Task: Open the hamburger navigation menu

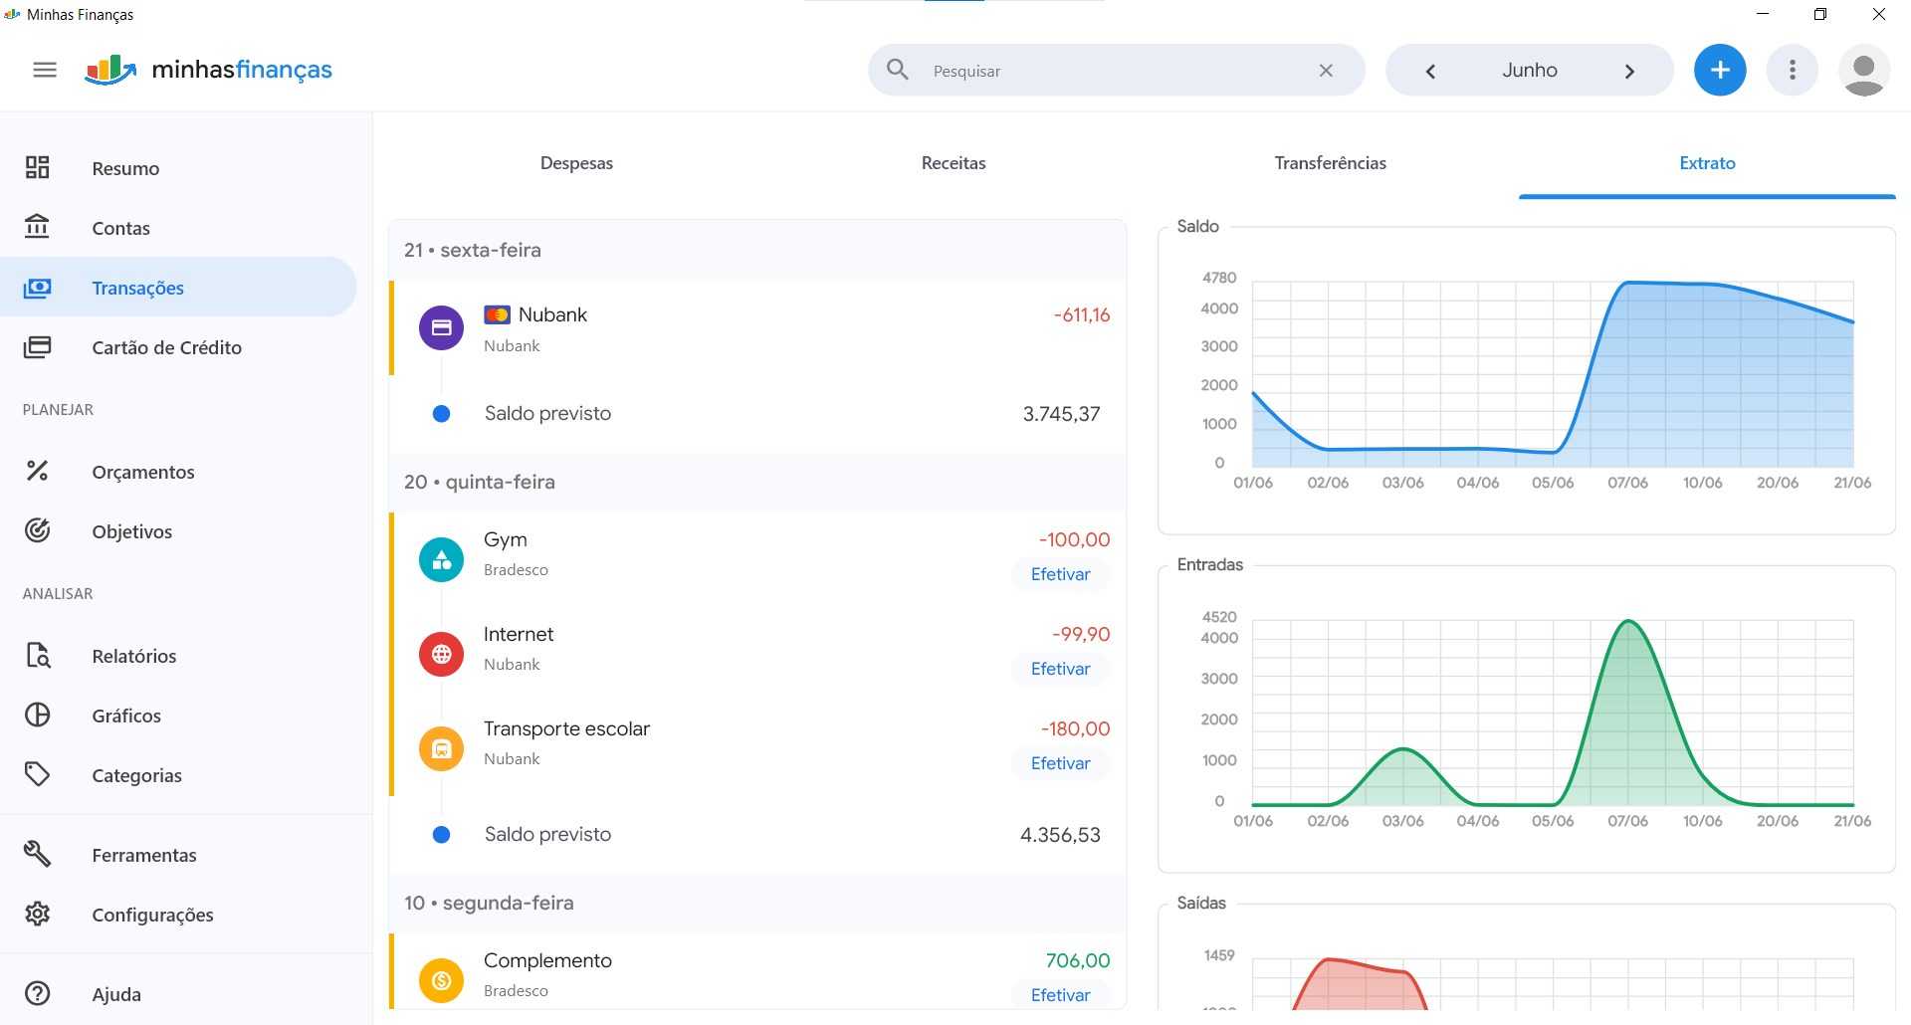Action: click(45, 70)
